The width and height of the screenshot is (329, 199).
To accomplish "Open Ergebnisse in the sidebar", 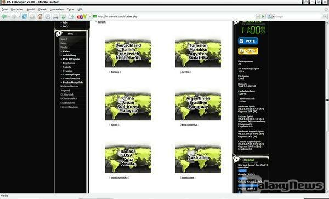I will 69,63.
